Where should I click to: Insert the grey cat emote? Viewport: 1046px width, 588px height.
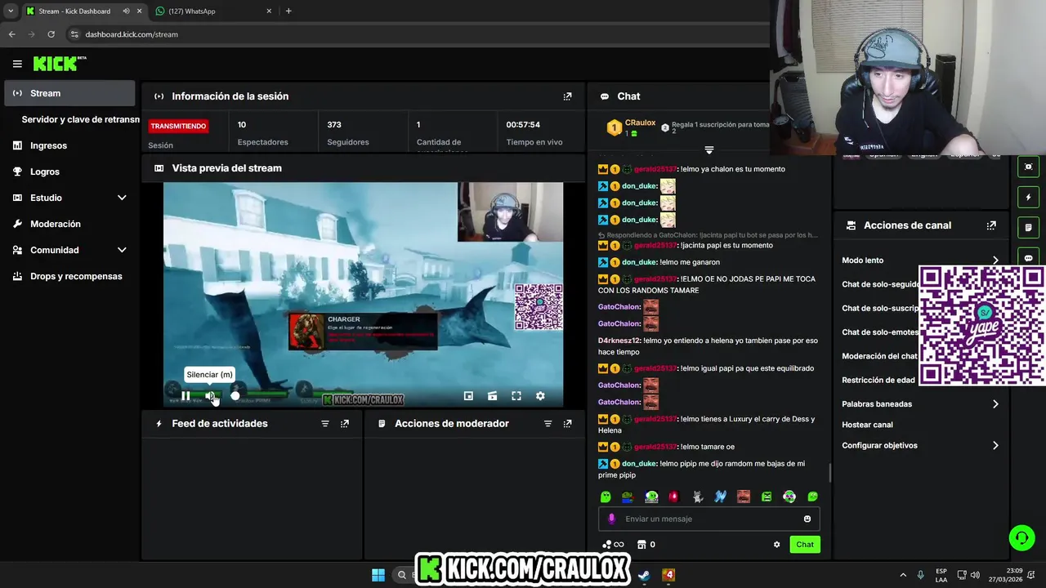coord(698,497)
